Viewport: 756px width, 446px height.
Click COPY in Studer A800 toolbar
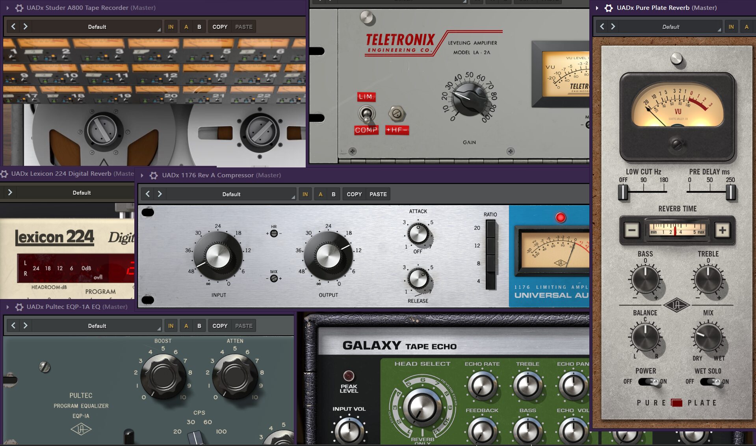click(x=220, y=27)
